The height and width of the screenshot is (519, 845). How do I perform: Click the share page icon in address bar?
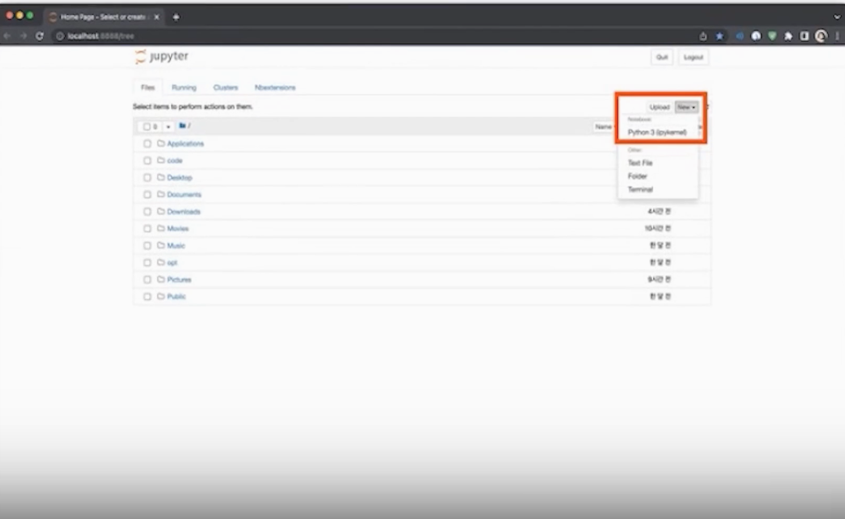pos(703,36)
